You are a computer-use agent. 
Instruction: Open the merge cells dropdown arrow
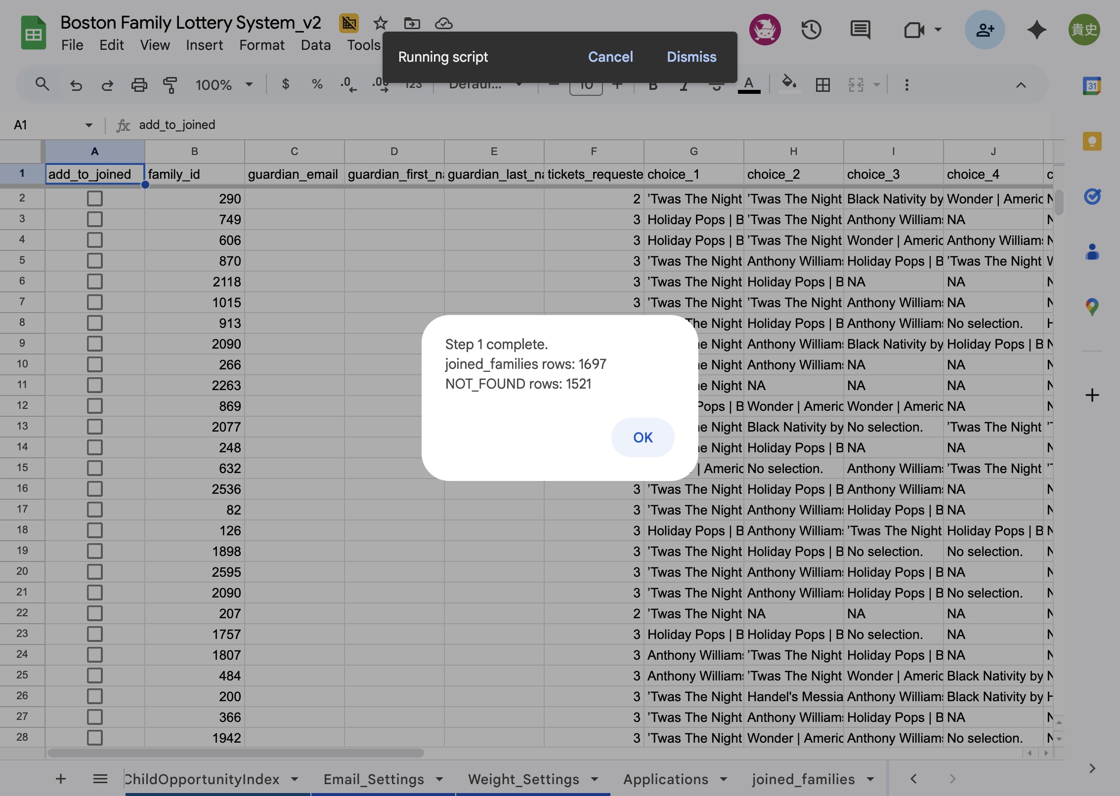tap(876, 85)
